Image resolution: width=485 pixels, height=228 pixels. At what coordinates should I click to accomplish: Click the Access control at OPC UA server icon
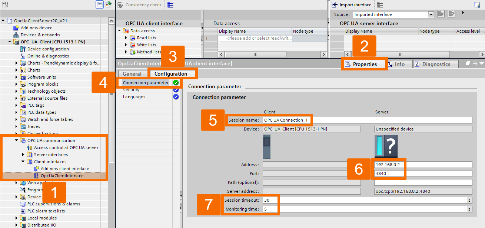(30, 148)
